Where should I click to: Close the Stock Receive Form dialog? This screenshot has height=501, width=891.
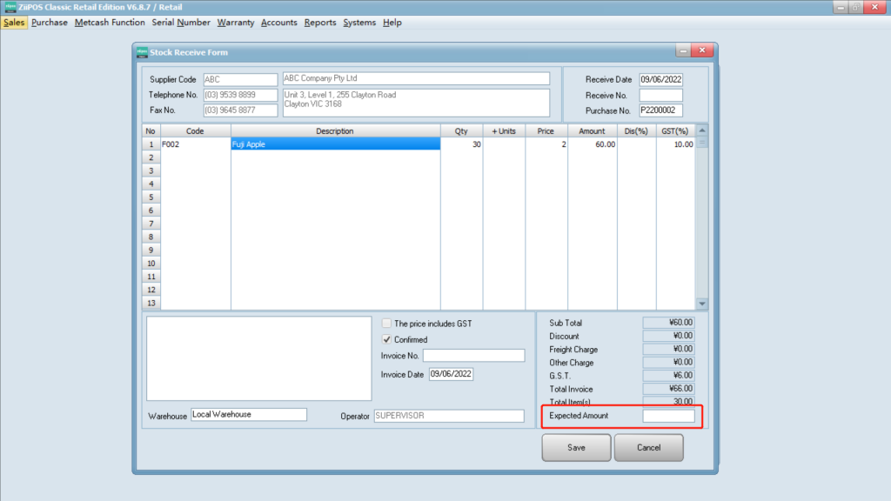click(x=702, y=51)
